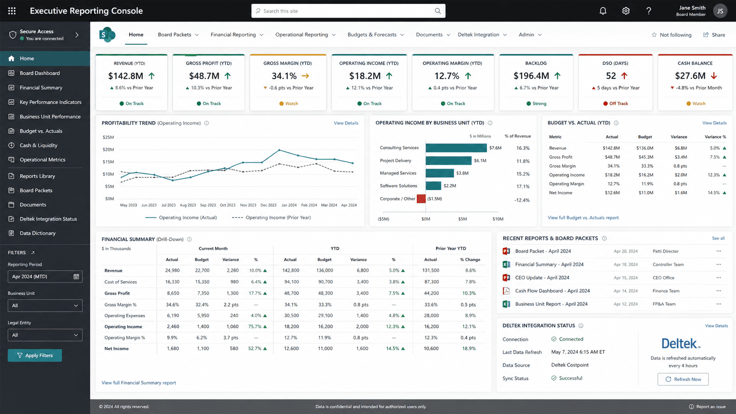Open Data Dictionary in sidebar

click(x=45, y=233)
